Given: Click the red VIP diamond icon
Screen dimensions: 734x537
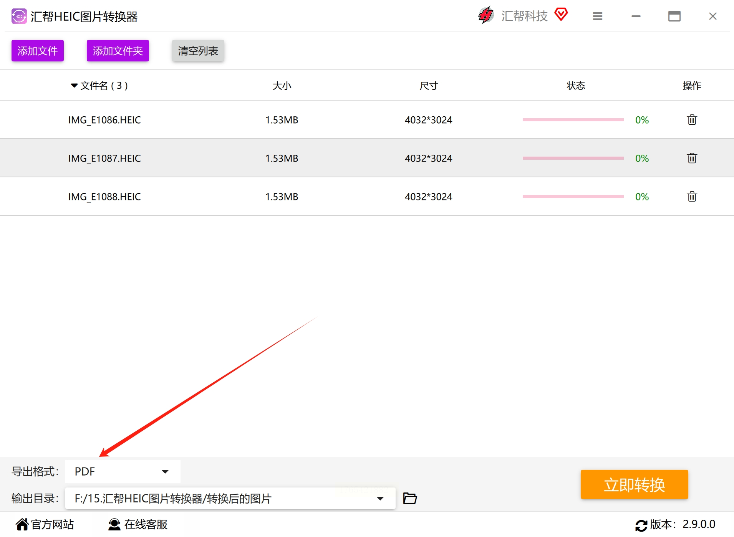Looking at the screenshot, I should click(561, 15).
